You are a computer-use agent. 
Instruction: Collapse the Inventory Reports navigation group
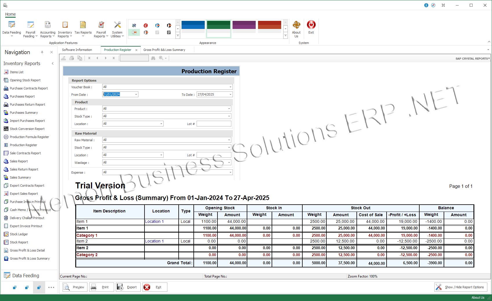[x=53, y=63]
